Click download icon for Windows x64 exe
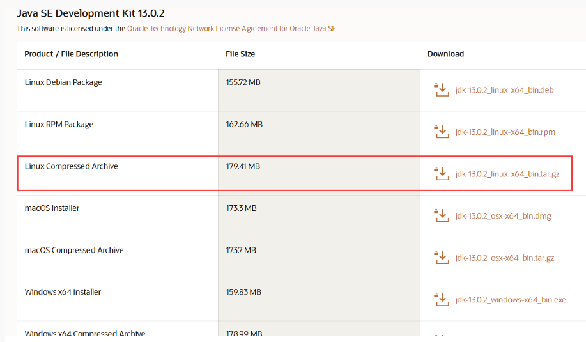 [442, 300]
